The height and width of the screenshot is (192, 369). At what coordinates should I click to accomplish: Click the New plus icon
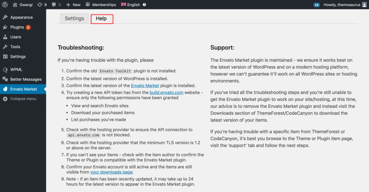[x=68, y=5]
